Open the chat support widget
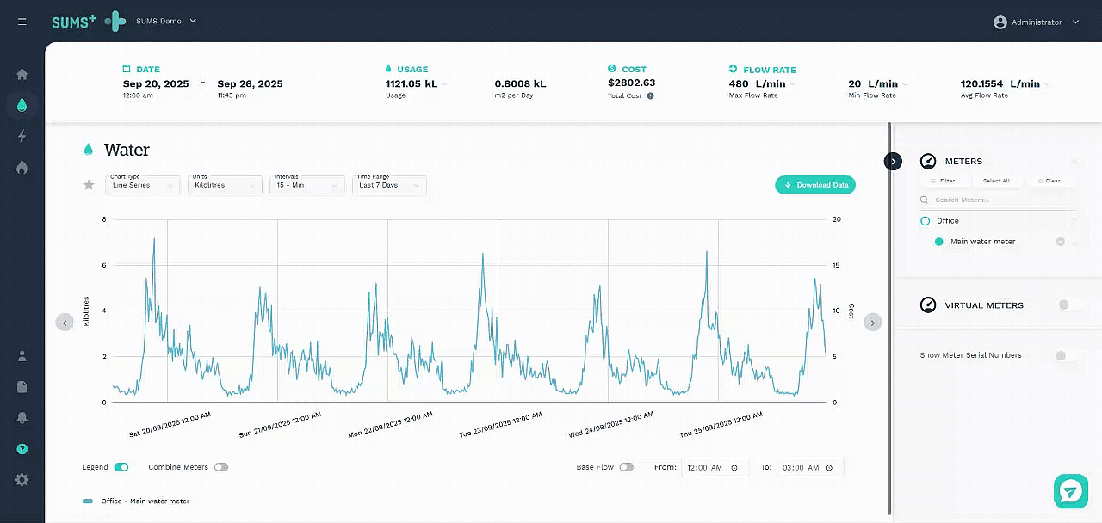This screenshot has height=523, width=1102. 1070,491
